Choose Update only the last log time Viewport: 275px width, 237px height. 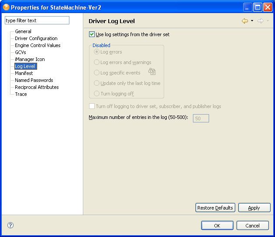96,83
